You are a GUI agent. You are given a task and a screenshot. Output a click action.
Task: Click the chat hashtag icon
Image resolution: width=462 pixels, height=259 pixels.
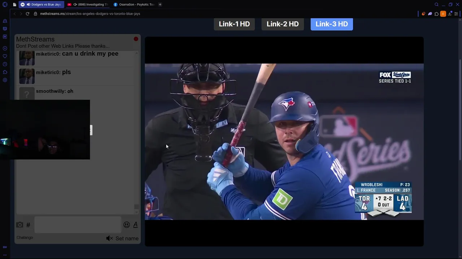pyautogui.click(x=28, y=225)
